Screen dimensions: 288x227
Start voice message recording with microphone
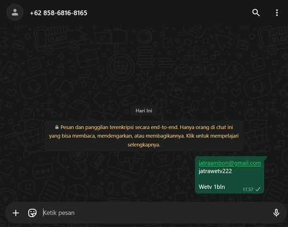point(276,213)
